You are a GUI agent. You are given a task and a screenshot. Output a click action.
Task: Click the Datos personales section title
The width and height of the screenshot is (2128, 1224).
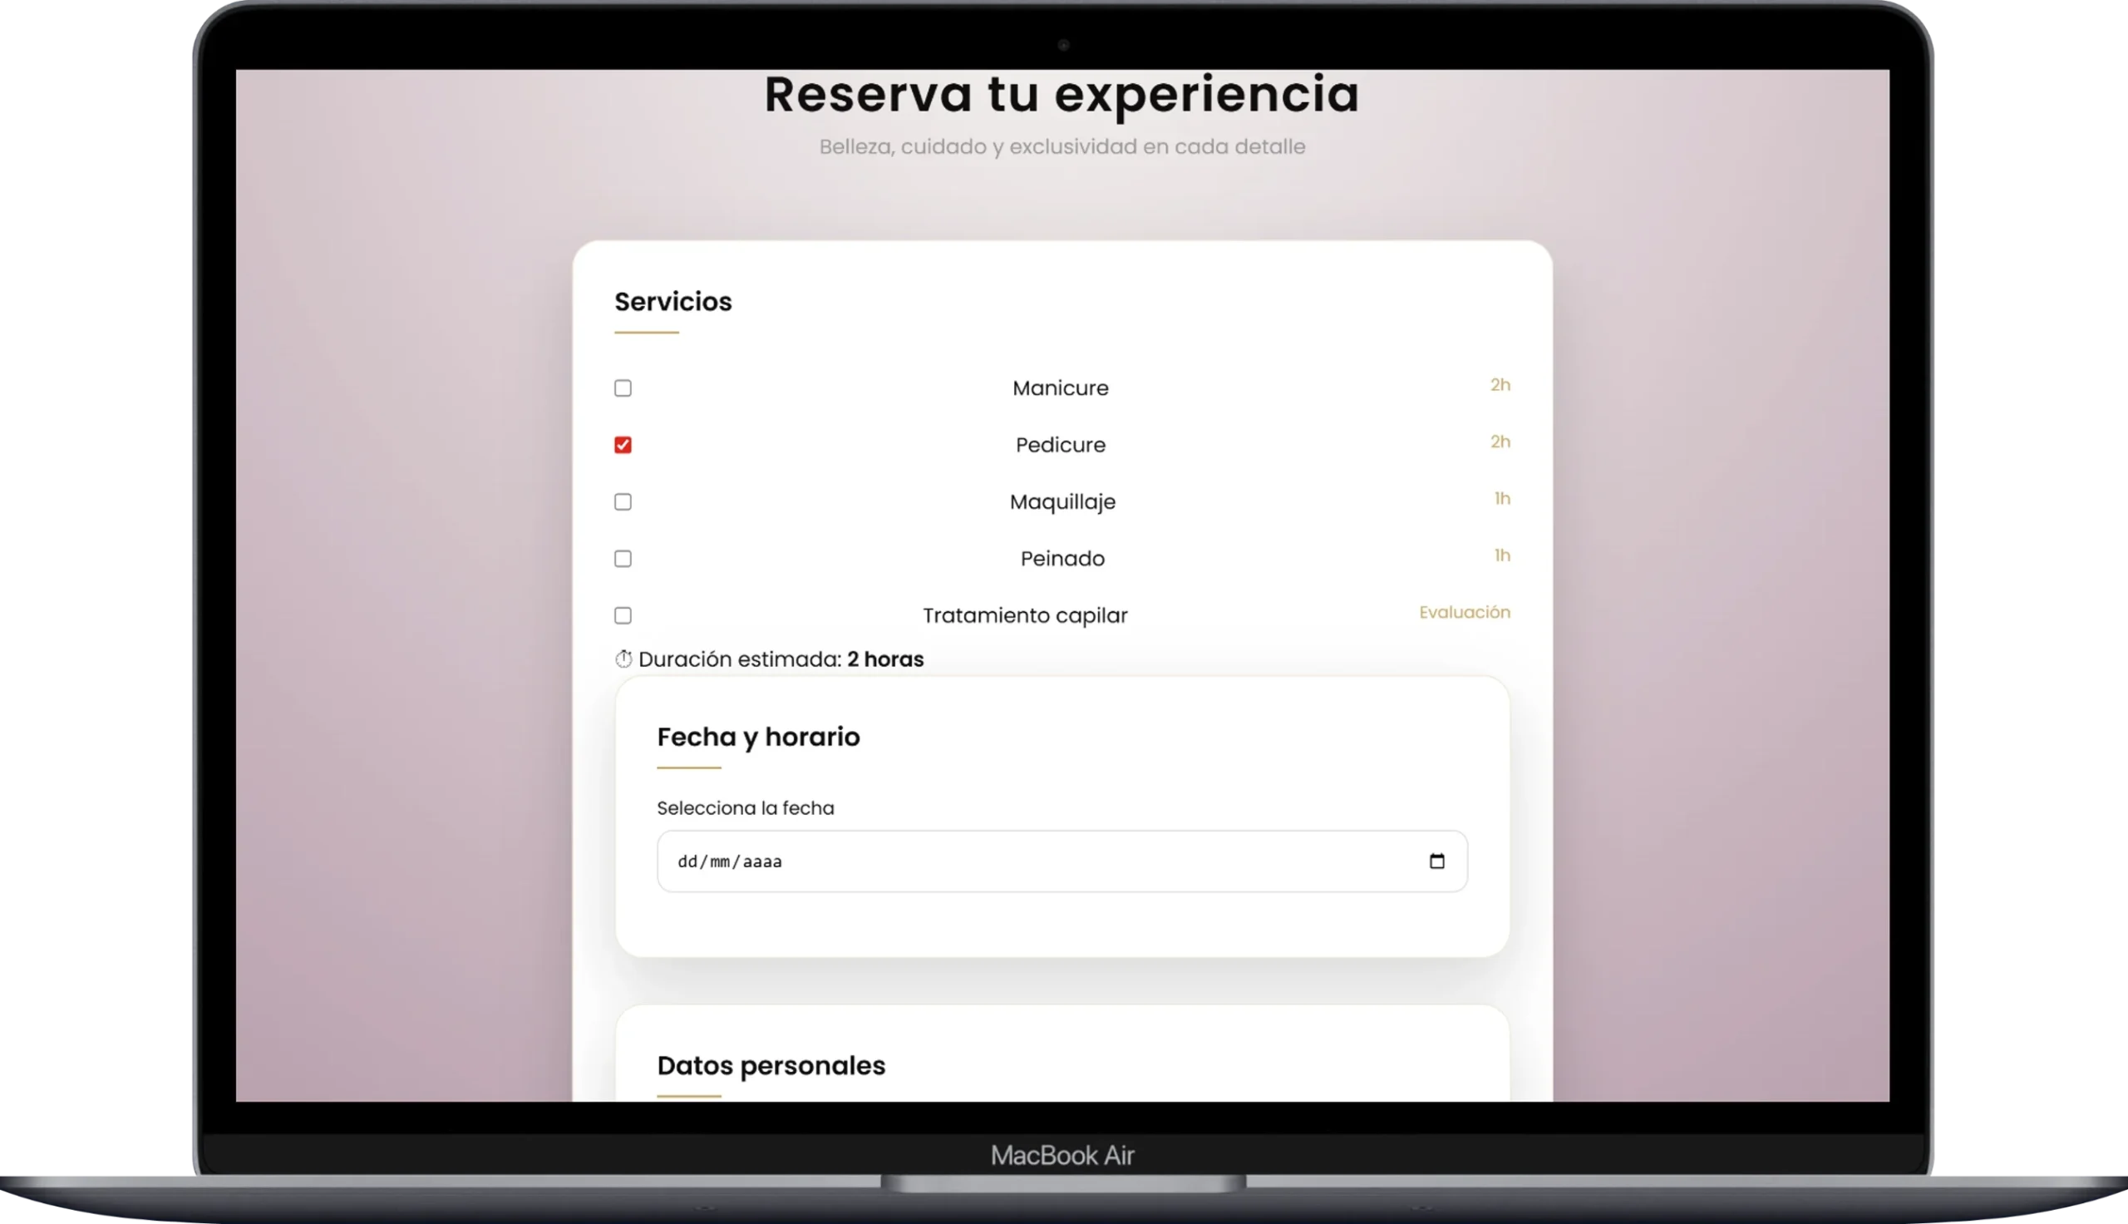pos(771,1064)
